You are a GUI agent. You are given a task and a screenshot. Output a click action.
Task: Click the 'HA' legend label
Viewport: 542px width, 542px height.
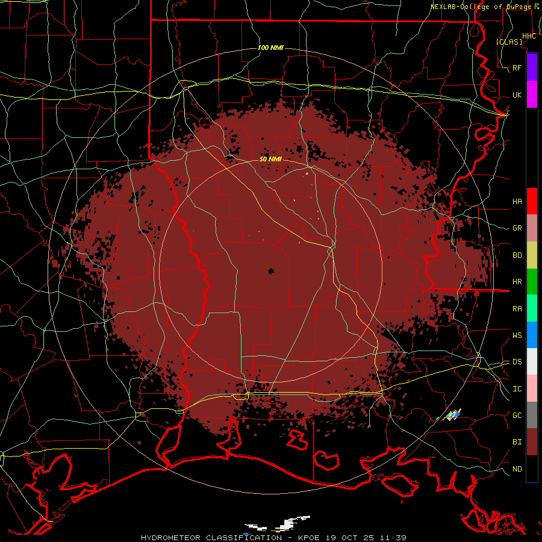[517, 202]
